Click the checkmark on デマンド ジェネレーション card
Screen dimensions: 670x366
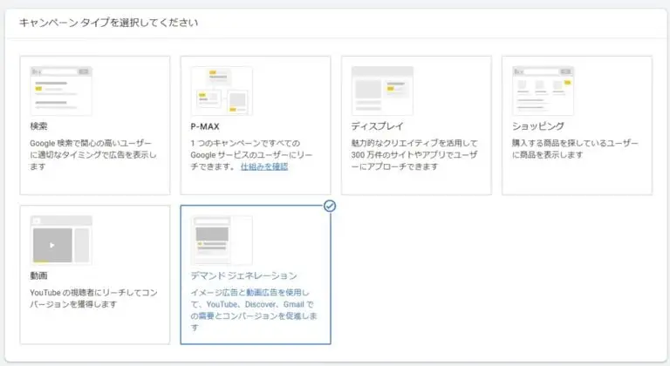[x=330, y=206]
